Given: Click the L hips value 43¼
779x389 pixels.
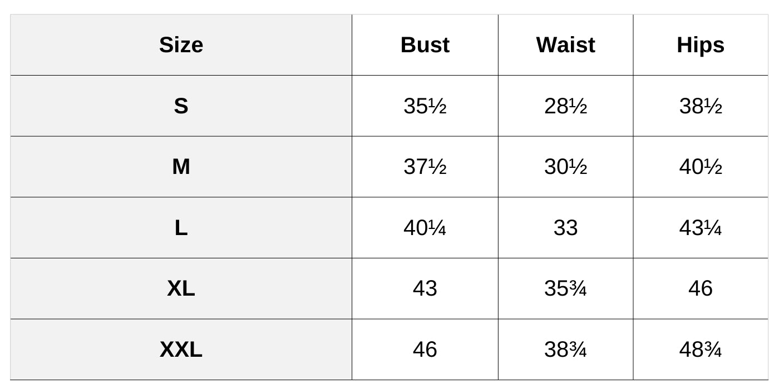Looking at the screenshot, I should (700, 228).
